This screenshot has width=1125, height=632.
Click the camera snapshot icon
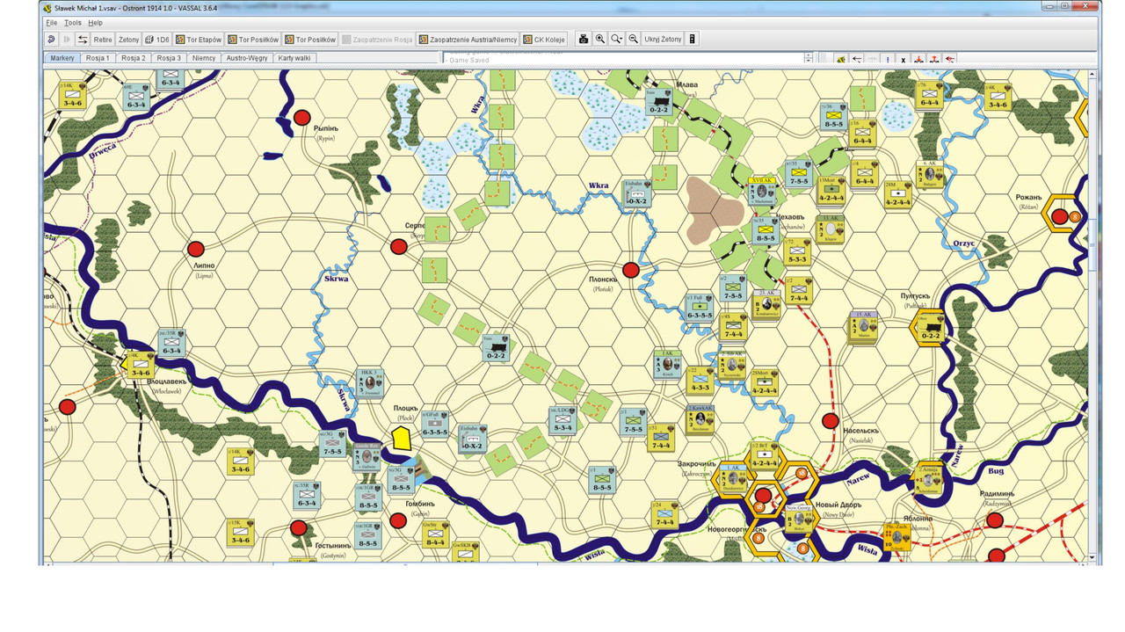tap(583, 40)
